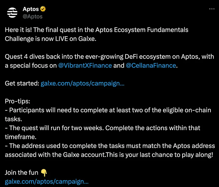The width and height of the screenshot is (219, 187).
Task: Follow the Get started galxe.com campaign link
Action: [x=83, y=84]
